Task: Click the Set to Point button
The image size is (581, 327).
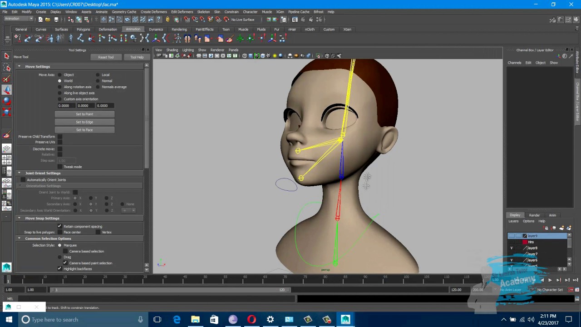Action: tap(84, 114)
